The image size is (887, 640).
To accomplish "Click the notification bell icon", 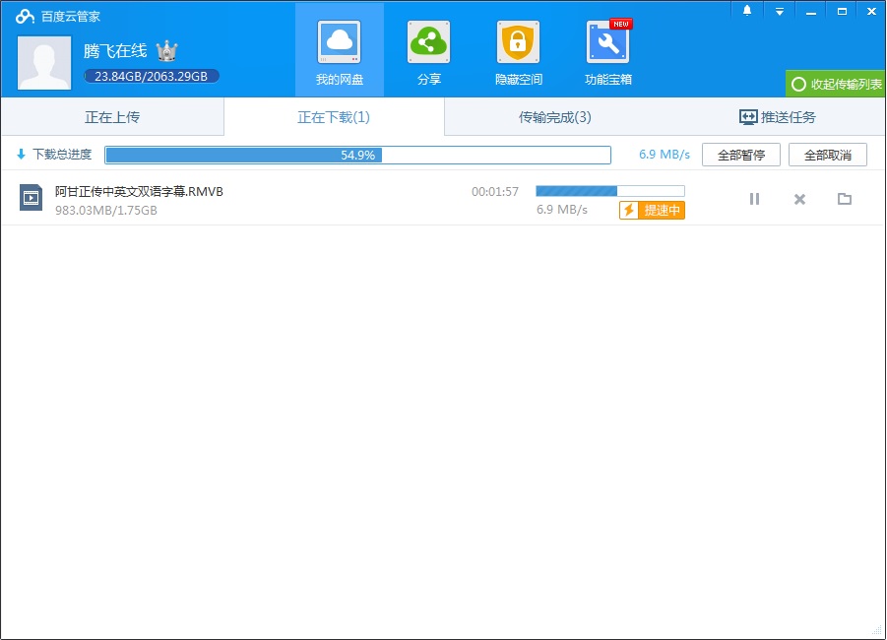I will point(747,11).
